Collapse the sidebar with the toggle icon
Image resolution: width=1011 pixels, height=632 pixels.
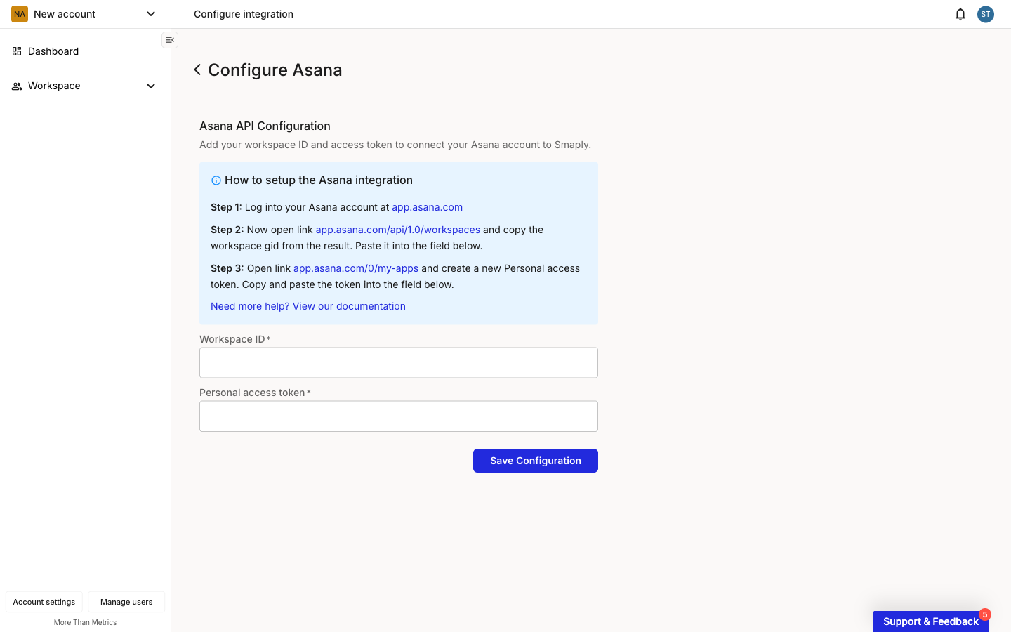coord(170,40)
